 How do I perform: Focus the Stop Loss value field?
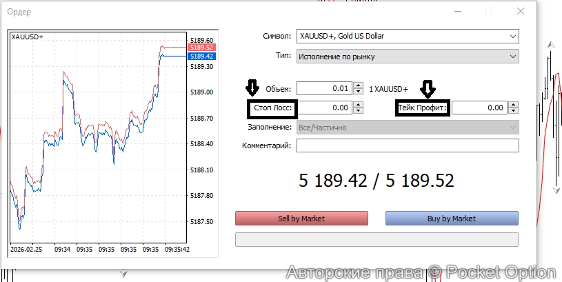point(323,108)
